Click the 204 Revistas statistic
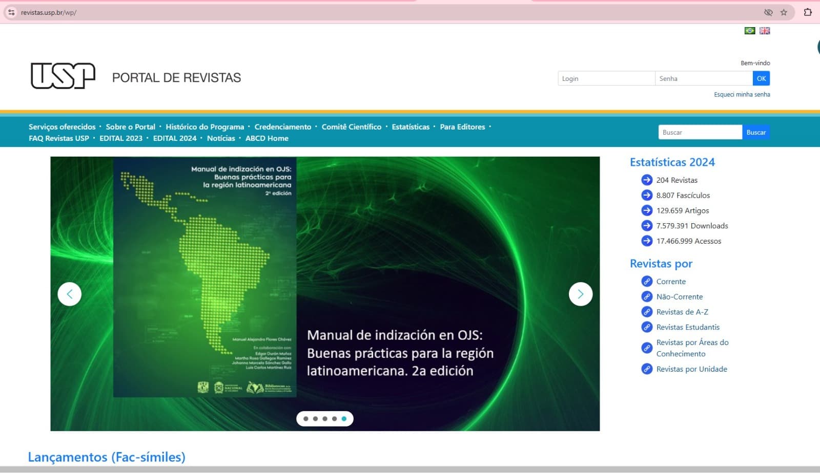This screenshot has height=473, width=820. coord(676,180)
